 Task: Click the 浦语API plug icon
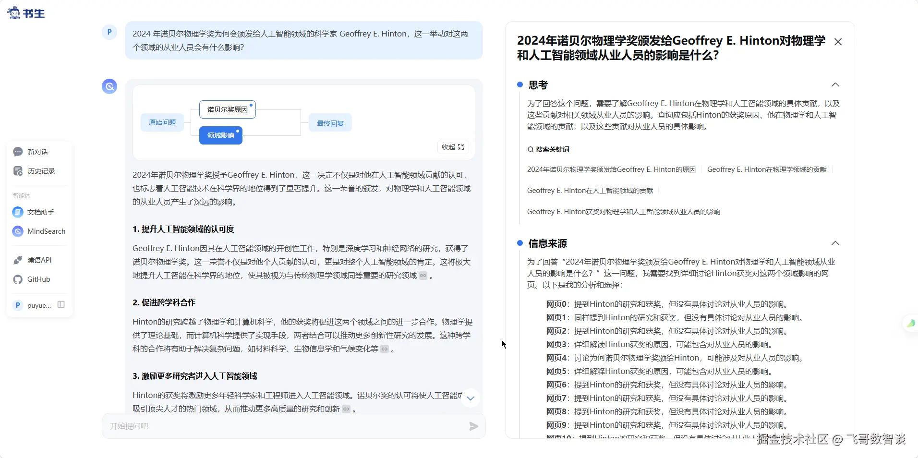click(18, 260)
